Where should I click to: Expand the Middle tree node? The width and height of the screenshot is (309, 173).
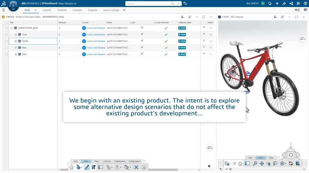16,41
